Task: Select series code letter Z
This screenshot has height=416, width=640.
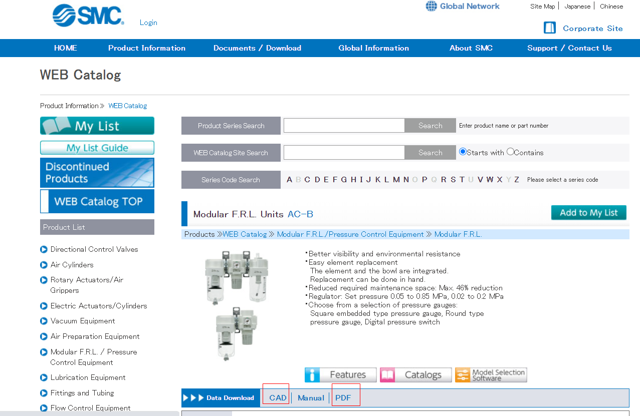Action: [x=516, y=180]
